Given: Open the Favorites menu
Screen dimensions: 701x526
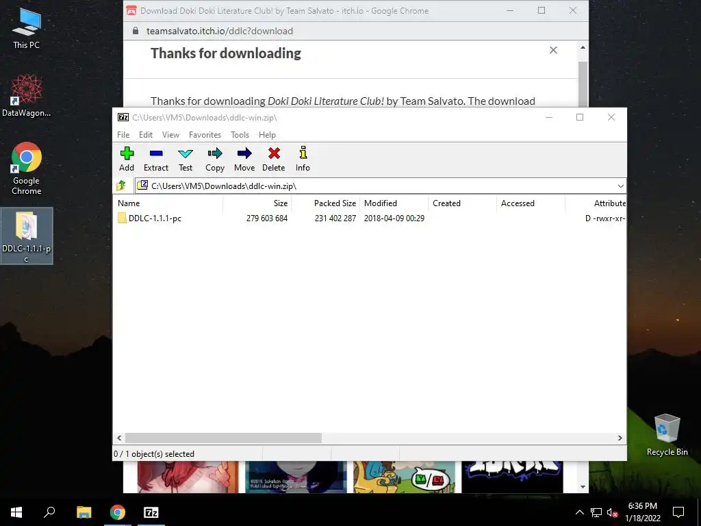Looking at the screenshot, I should click(205, 135).
